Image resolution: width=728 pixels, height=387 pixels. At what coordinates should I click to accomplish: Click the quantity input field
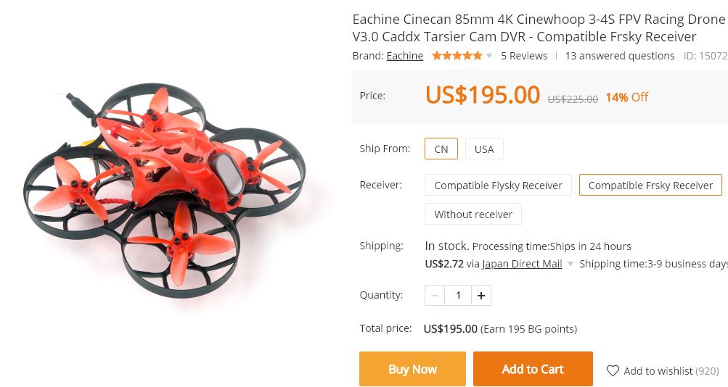click(x=458, y=295)
